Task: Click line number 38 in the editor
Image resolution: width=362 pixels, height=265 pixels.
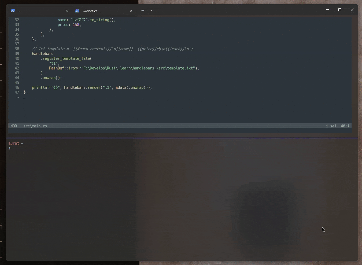Action: click(x=17, y=49)
